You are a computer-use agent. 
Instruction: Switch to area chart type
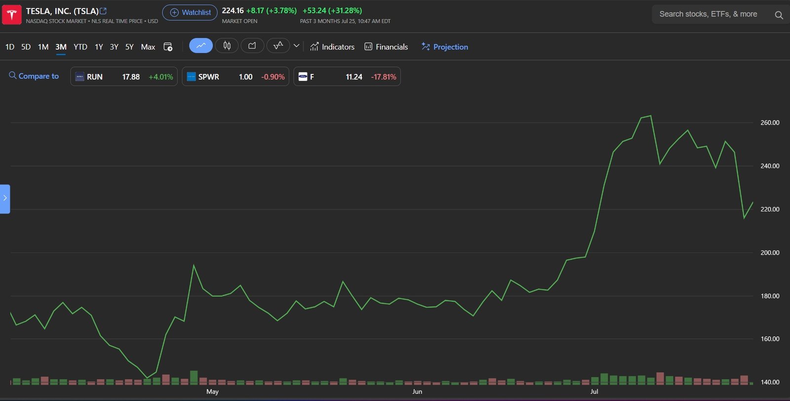click(252, 46)
